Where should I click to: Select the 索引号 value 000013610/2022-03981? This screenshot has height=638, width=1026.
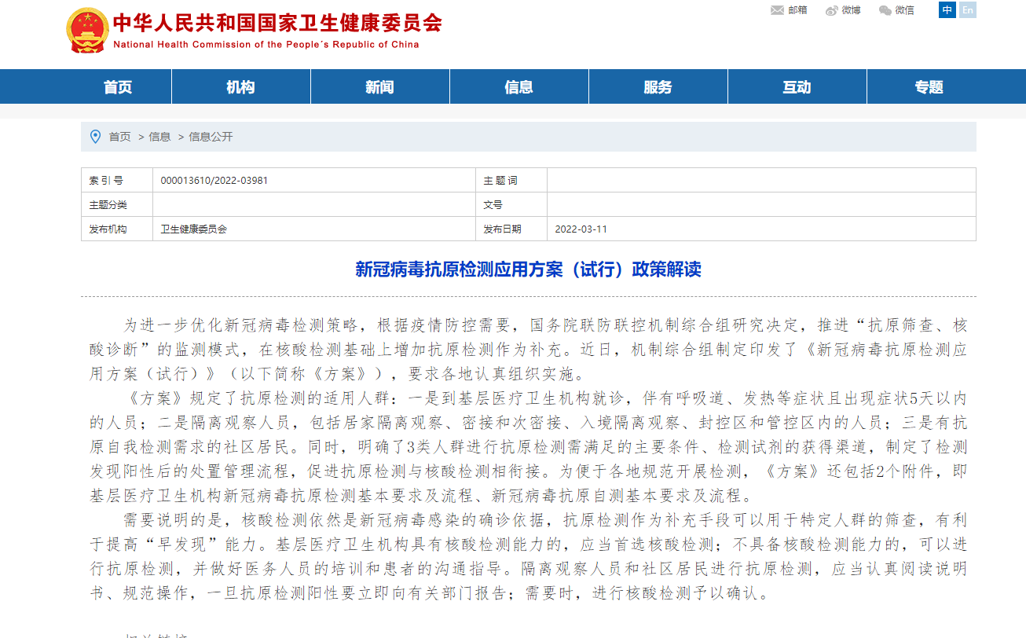click(213, 180)
